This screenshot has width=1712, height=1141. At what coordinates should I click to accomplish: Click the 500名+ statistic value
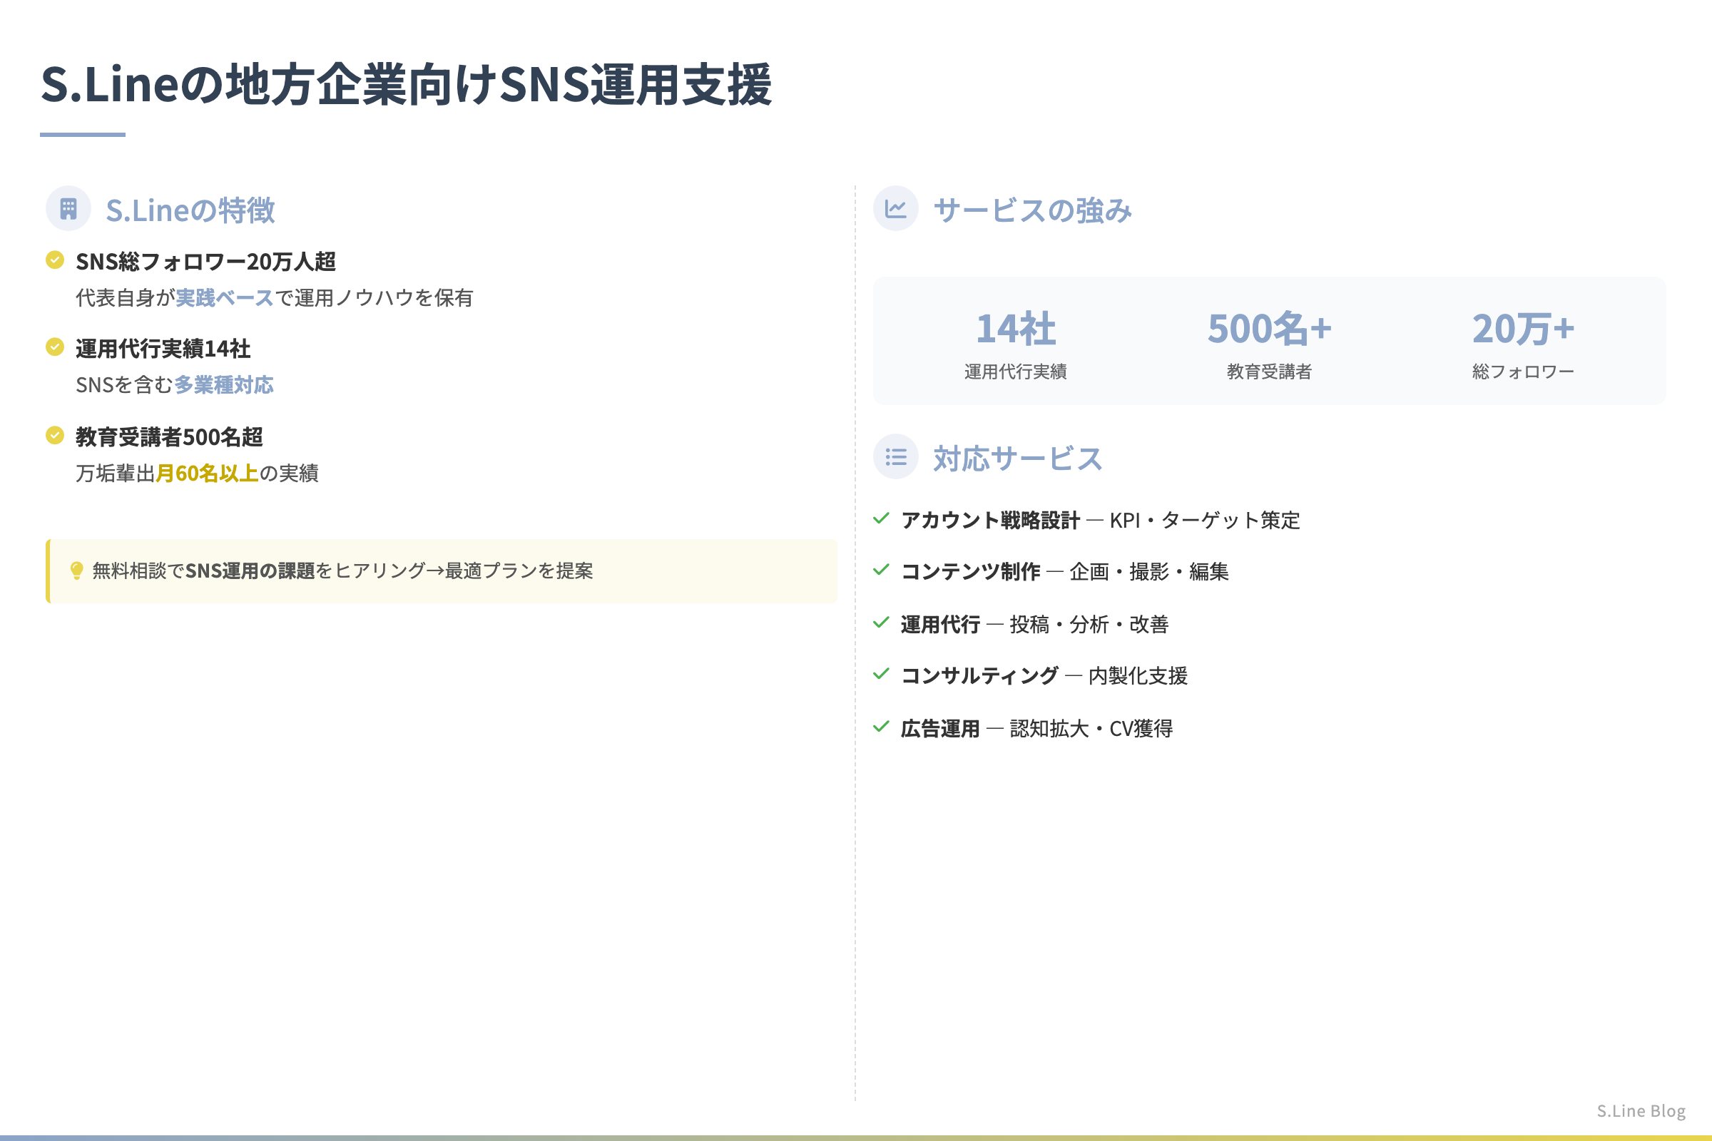coord(1270,329)
